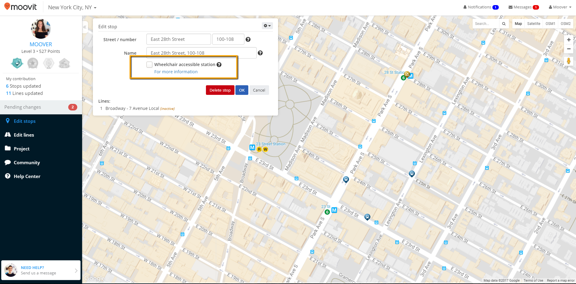
Task: Click the Street View pegman
Action: click(568, 61)
